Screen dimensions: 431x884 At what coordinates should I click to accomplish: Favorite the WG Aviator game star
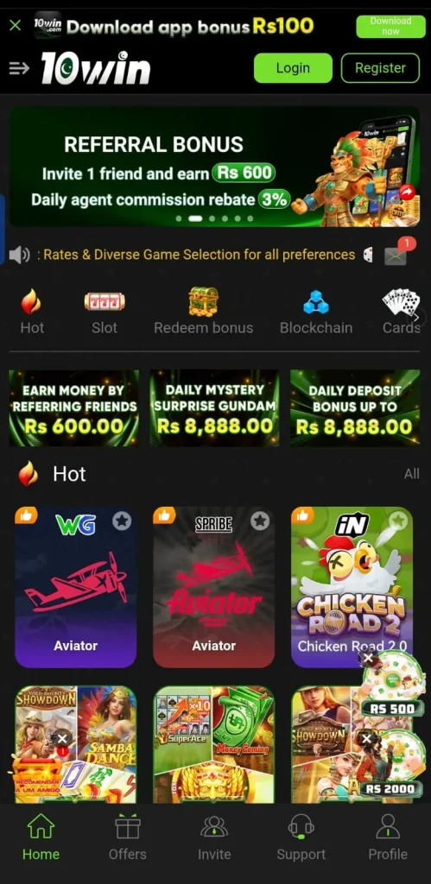[121, 521]
